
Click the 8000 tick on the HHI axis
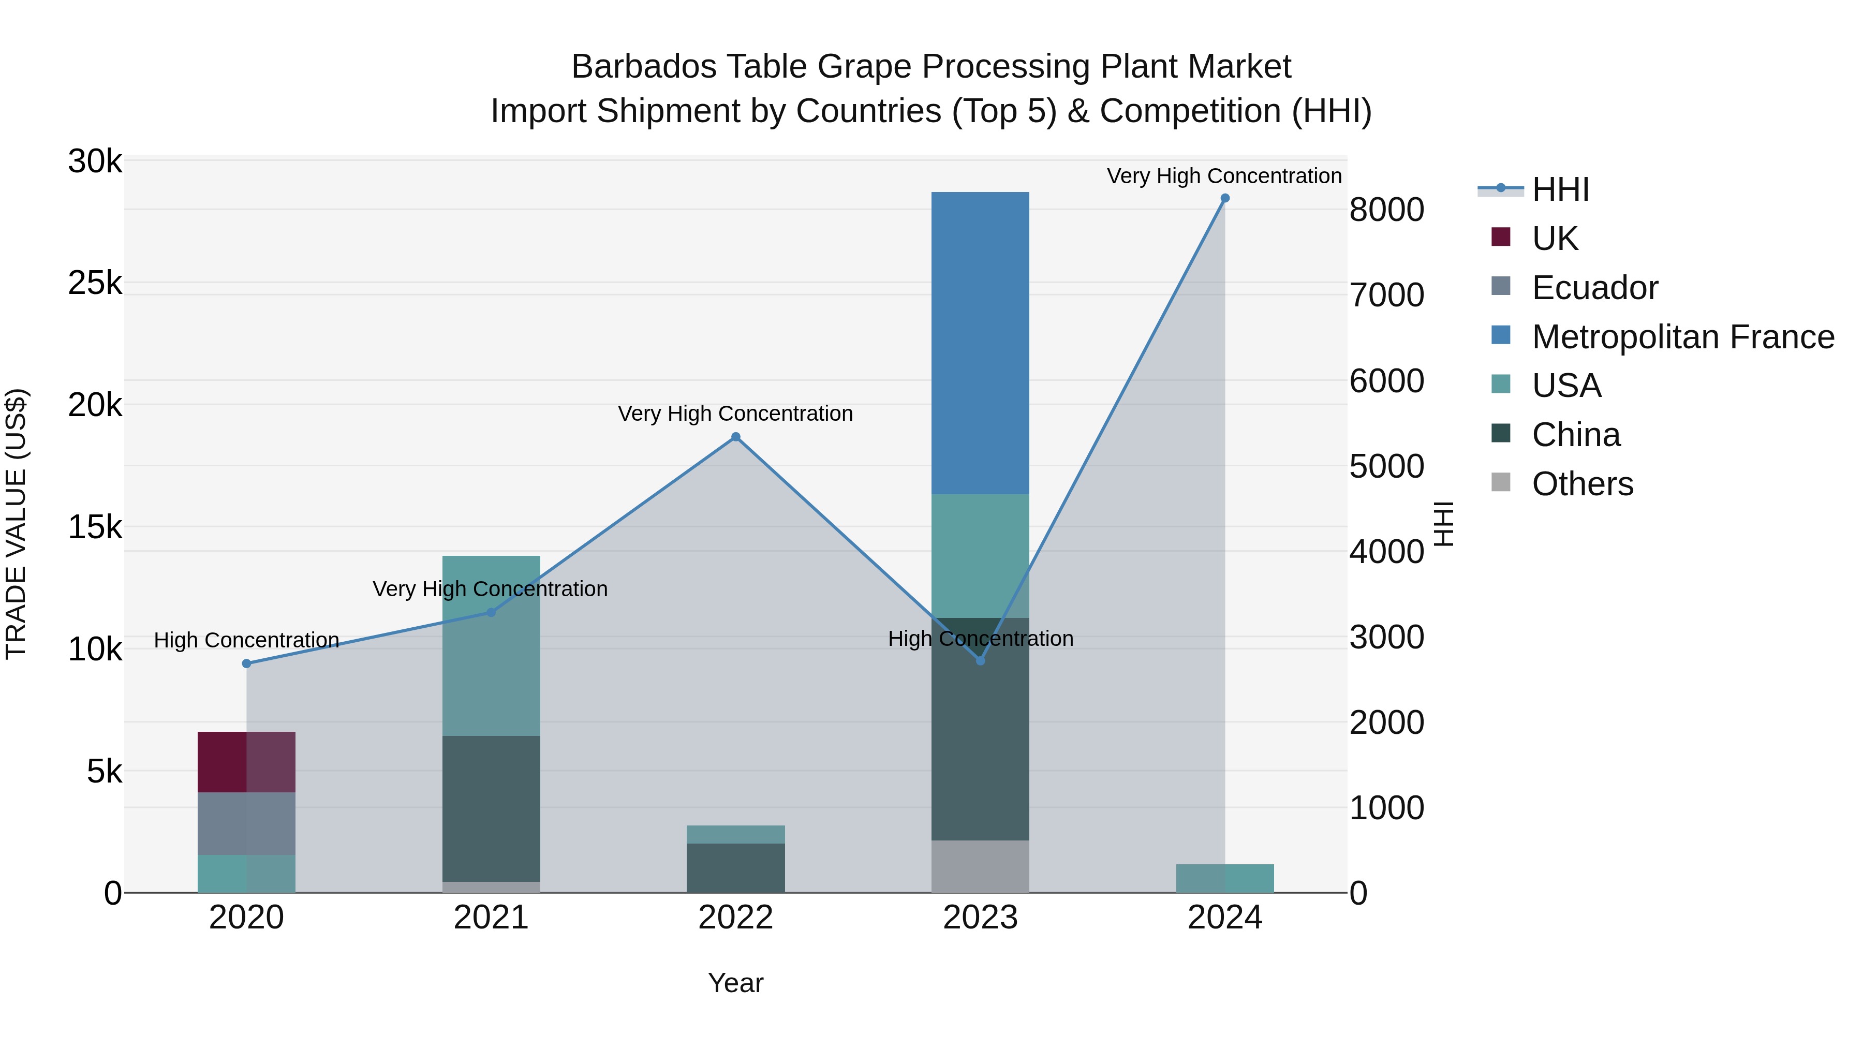coord(1387,210)
